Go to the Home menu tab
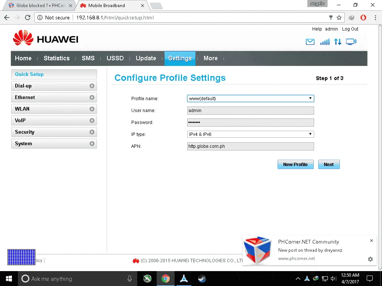 click(x=23, y=58)
